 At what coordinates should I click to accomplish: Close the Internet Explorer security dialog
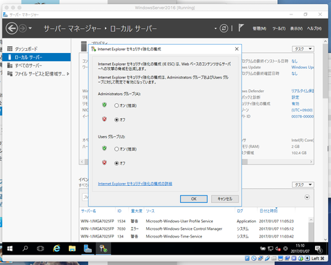coord(237,49)
